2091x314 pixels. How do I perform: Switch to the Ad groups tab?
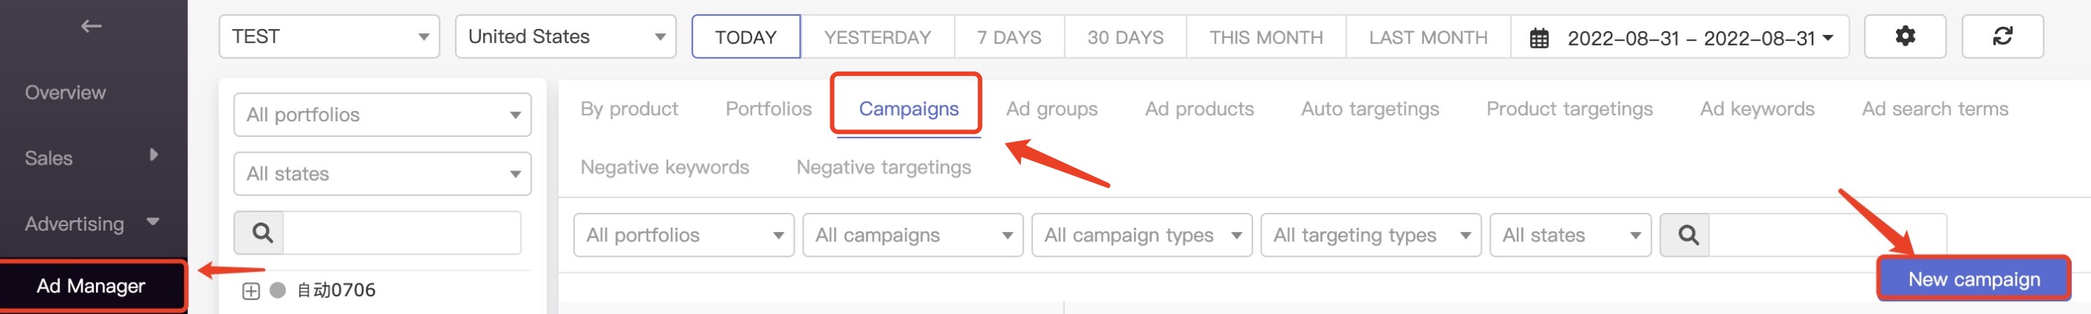coord(1051,109)
